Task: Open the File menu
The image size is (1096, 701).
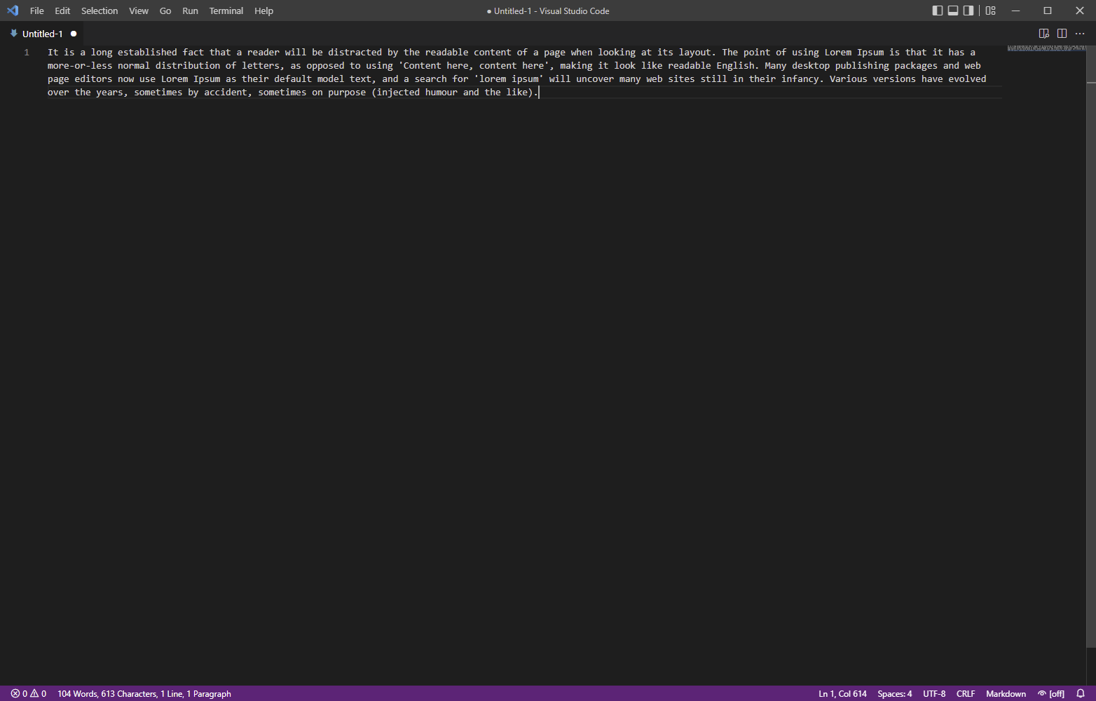Action: [37, 11]
